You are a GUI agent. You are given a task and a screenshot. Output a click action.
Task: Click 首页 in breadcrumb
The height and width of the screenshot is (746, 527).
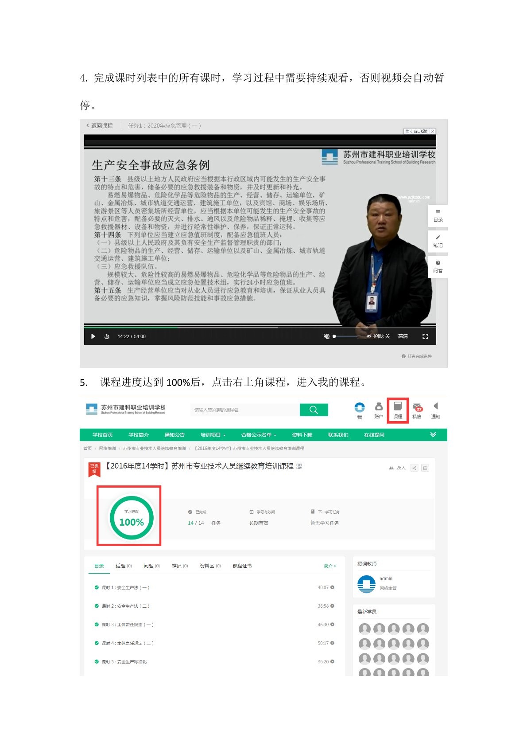[88, 449]
